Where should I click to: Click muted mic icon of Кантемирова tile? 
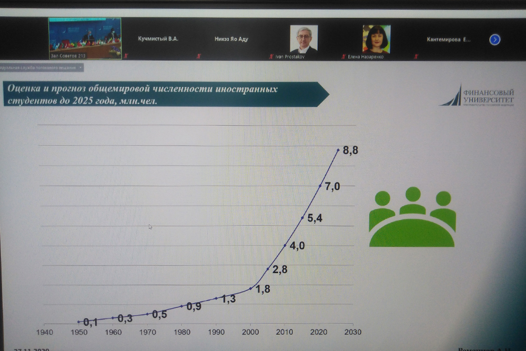tap(416, 56)
